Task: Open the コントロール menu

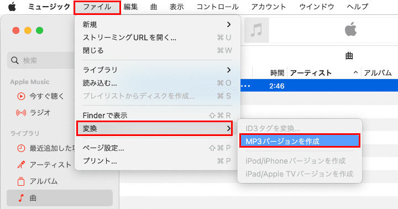Action: [218, 7]
